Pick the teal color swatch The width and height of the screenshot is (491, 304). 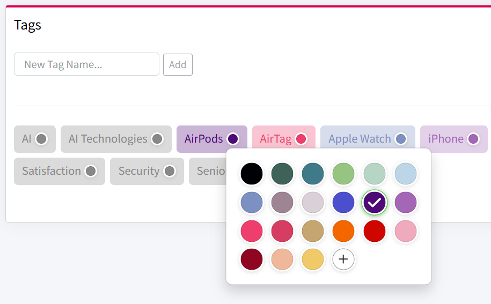313,174
